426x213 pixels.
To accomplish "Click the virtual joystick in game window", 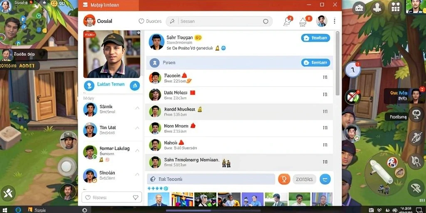I will pyautogui.click(x=67, y=166).
